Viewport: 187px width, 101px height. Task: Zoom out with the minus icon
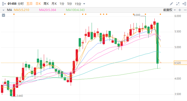pyautogui.click(x=185, y=10)
